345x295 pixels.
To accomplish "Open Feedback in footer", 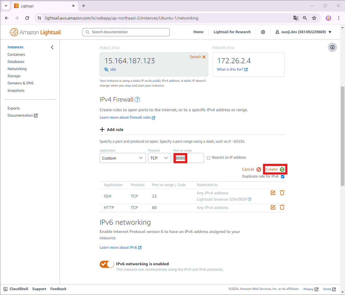I will click(x=58, y=289).
